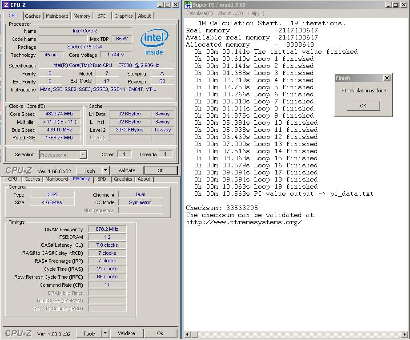The width and height of the screenshot is (410, 340).
Task: Click the DRAM Frequency value 878.2 MHz
Action: [x=107, y=229]
